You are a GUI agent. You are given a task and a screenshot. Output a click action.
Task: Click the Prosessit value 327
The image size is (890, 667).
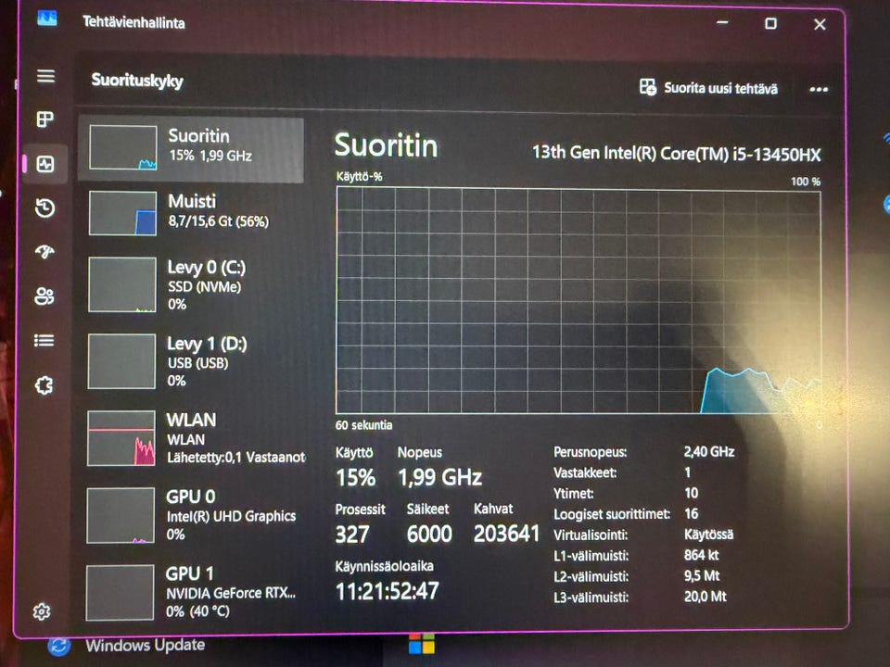(352, 535)
